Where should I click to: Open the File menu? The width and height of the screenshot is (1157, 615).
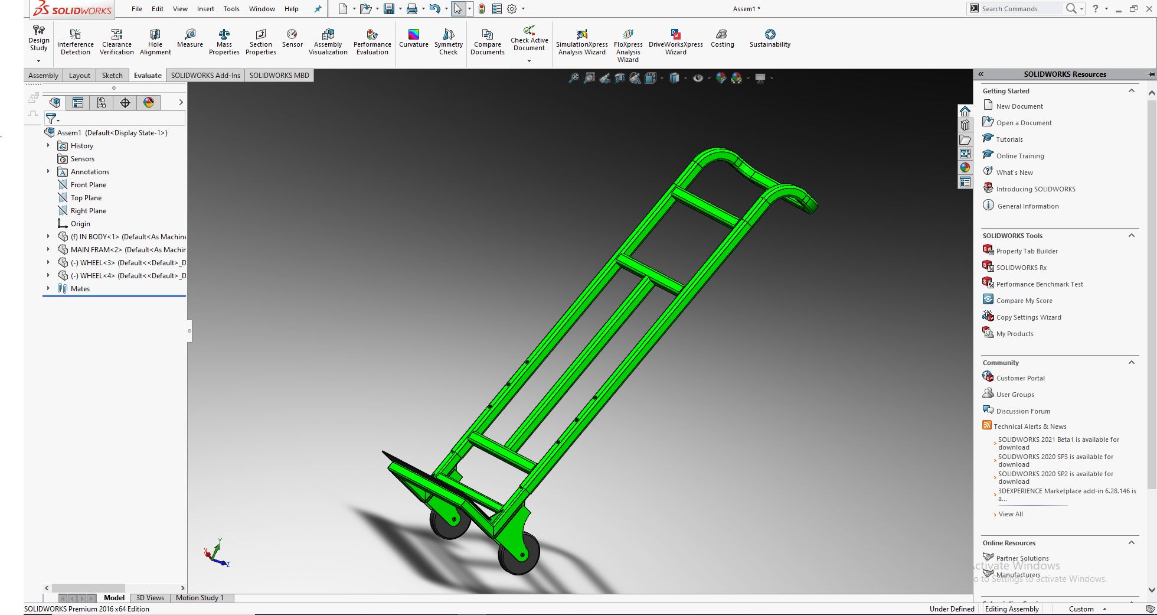(x=137, y=9)
